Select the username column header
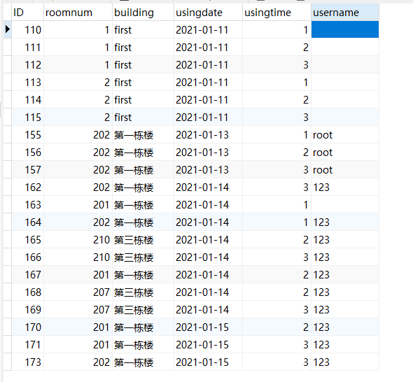This screenshot has height=382, width=413. (x=345, y=13)
